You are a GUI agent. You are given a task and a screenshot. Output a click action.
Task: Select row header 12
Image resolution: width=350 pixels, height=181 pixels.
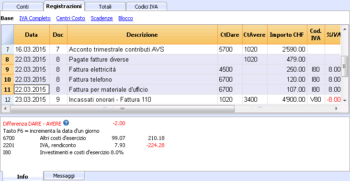coord(8,99)
